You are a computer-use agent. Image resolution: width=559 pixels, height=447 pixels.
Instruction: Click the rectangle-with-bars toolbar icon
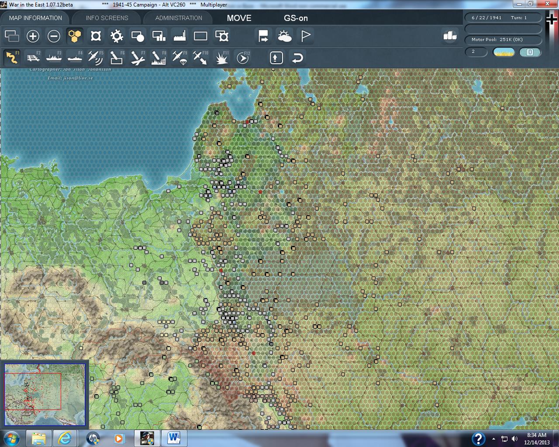pos(159,36)
